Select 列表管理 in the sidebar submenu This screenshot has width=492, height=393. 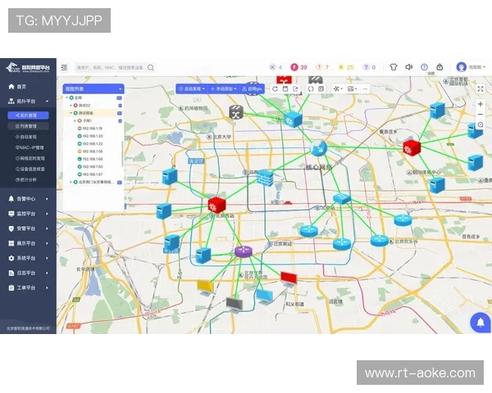point(28,126)
